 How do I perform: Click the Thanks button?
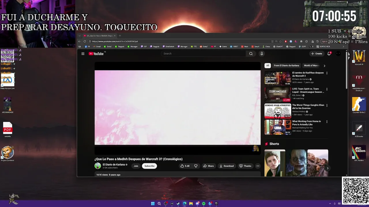(245, 166)
